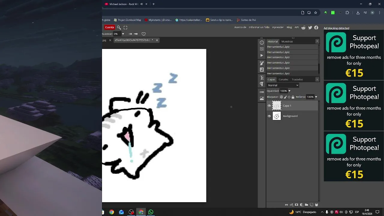Open the Adjustments sliders panel icon
The image size is (384, 216).
tap(262, 49)
